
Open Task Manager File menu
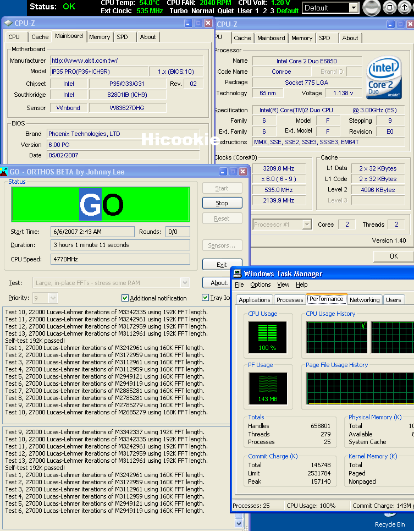[239, 284]
